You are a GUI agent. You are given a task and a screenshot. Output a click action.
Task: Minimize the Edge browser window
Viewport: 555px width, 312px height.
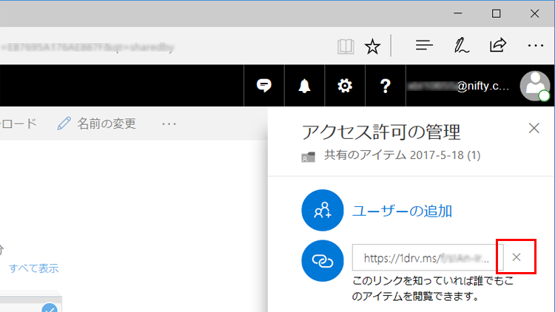click(x=457, y=13)
